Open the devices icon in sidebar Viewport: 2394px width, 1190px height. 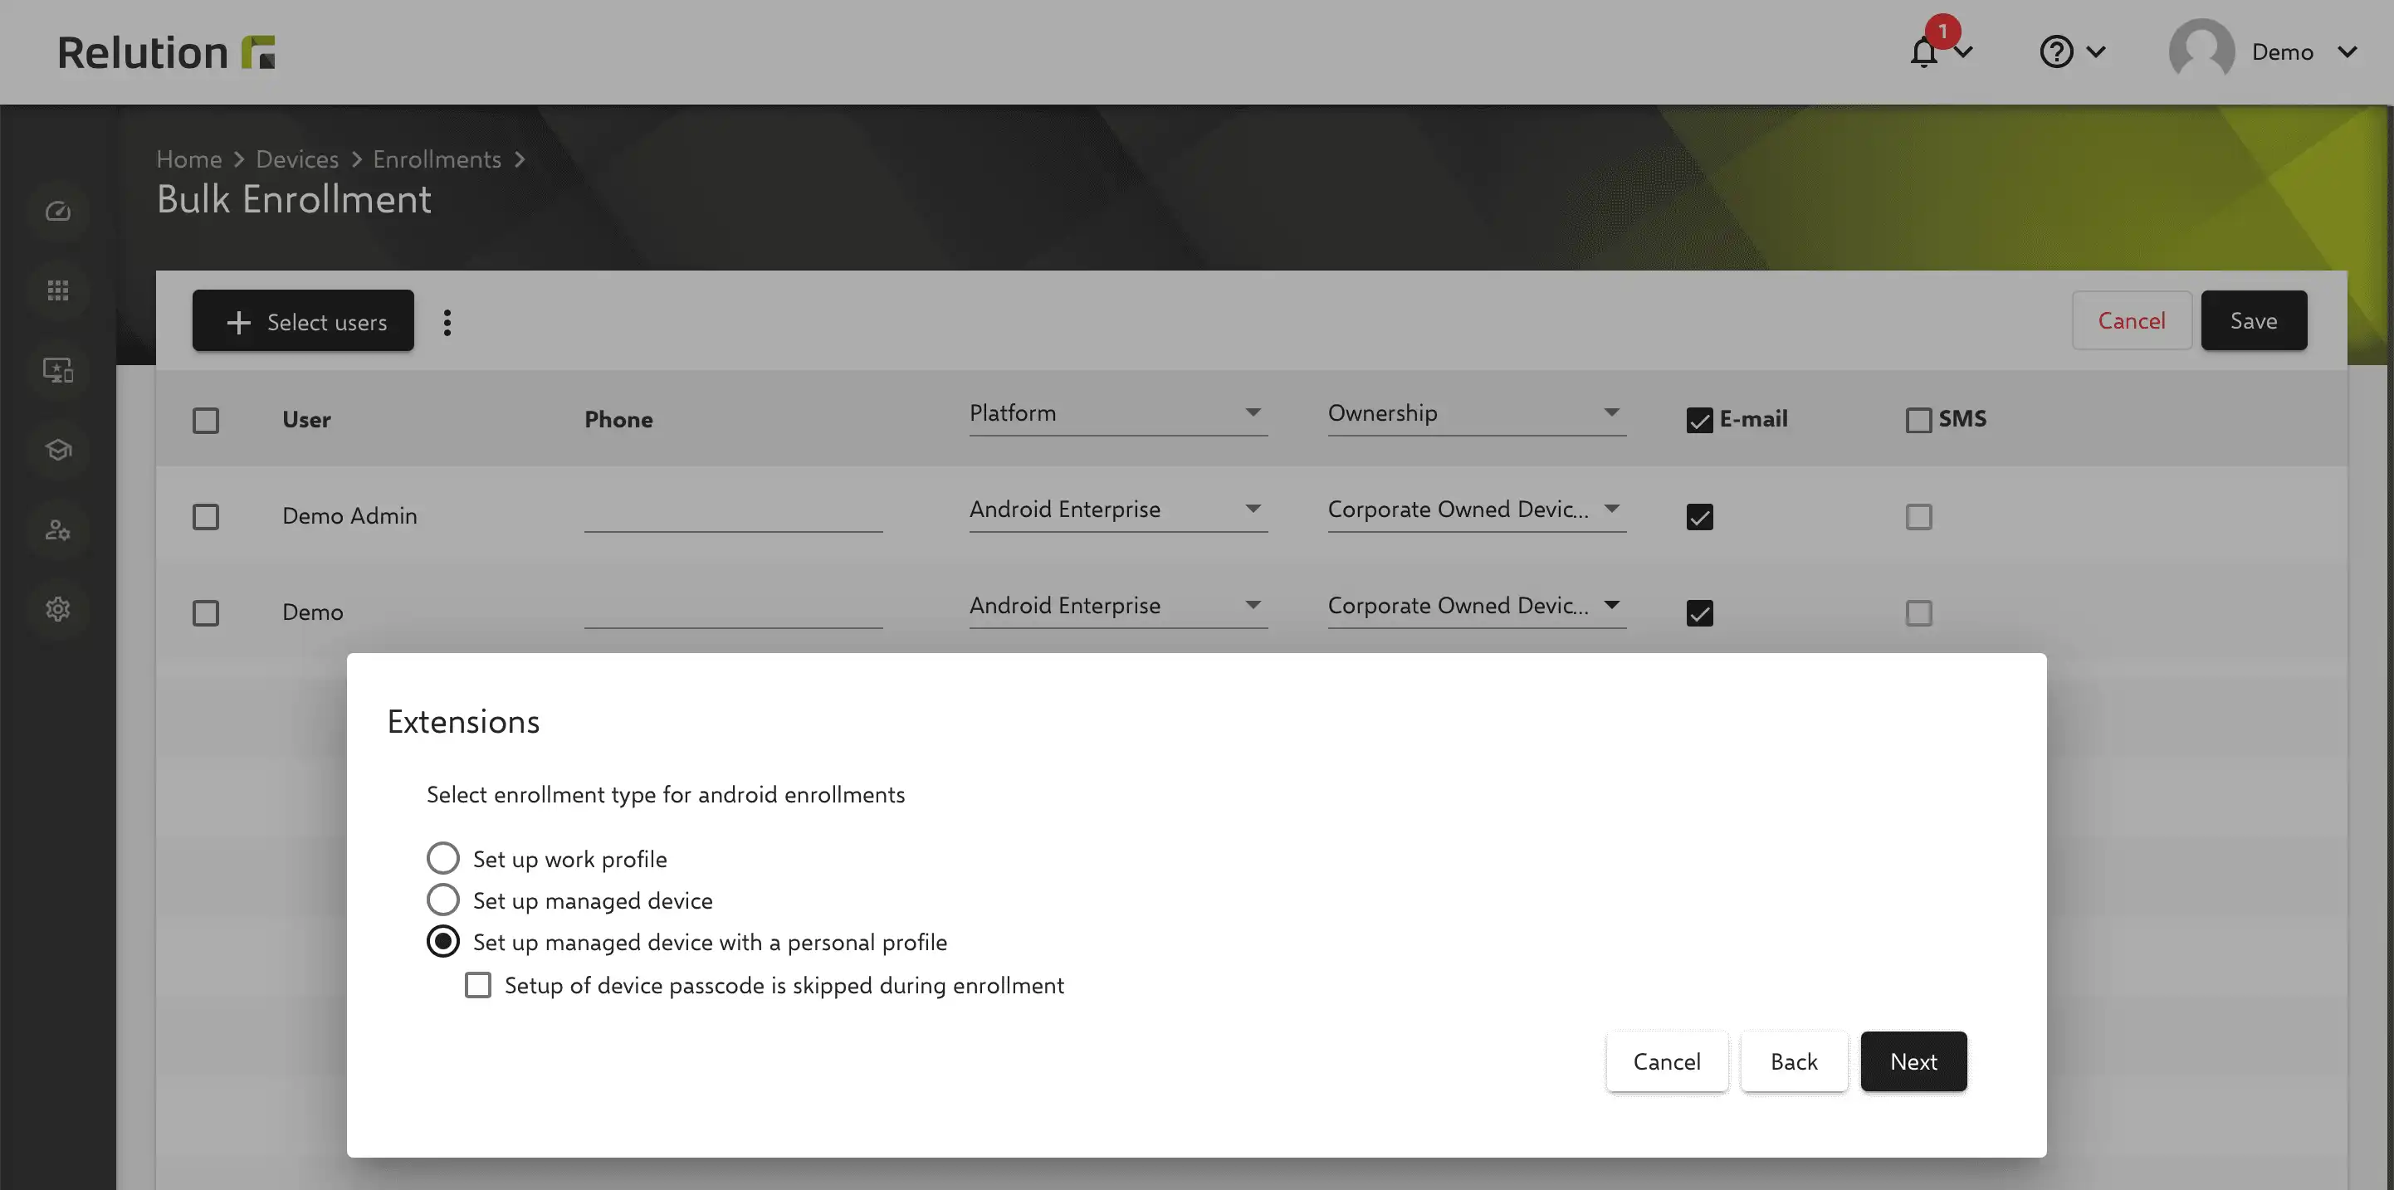(57, 370)
